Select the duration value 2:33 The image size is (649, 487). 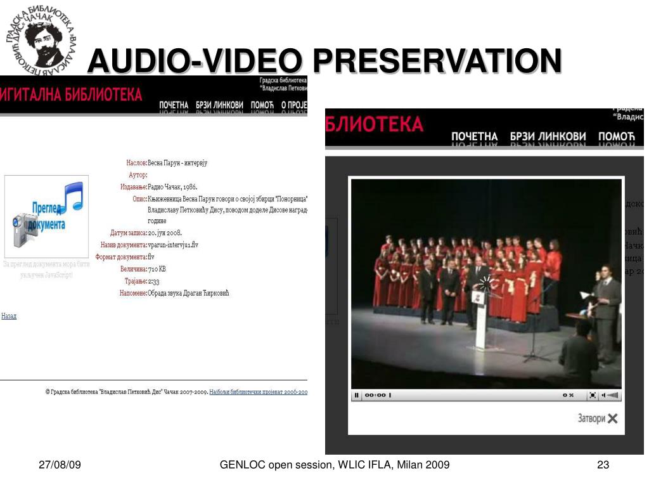coord(153,281)
